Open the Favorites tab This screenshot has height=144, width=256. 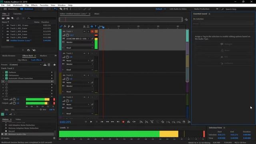[x=17, y=14]
